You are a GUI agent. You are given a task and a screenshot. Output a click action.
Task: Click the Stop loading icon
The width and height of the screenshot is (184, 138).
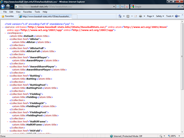pyautogui.click(x=127, y=6)
